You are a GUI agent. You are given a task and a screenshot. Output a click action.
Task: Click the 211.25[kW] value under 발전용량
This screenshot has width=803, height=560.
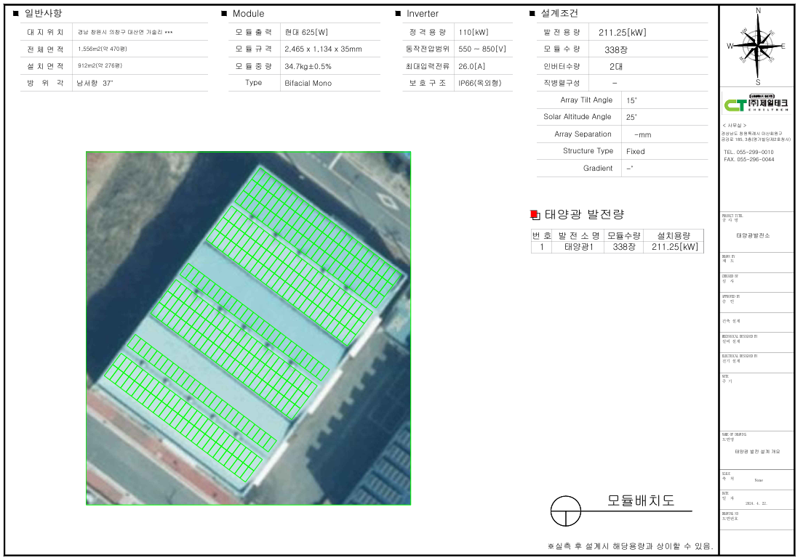[x=622, y=33]
